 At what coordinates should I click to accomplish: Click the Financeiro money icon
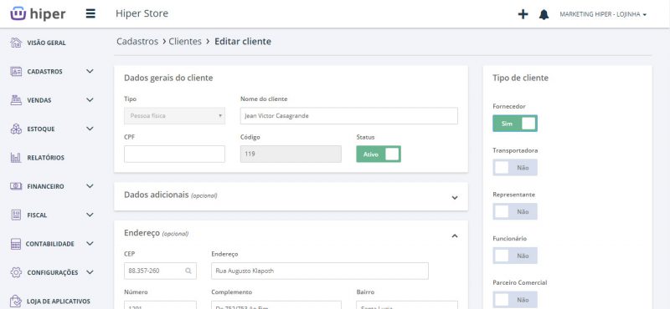point(16,186)
